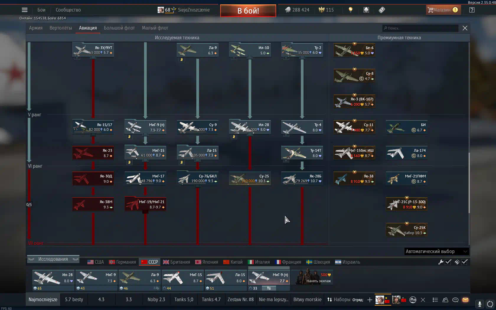Screen dimensions: 496x310
Task: Open the Сообщество menu
Action: (x=68, y=10)
